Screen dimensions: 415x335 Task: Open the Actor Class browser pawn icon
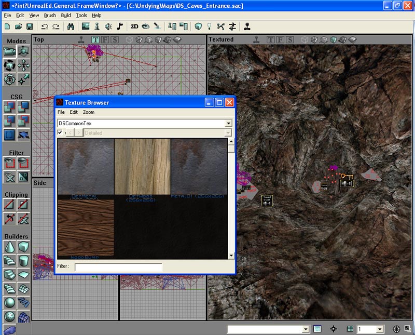[97, 26]
